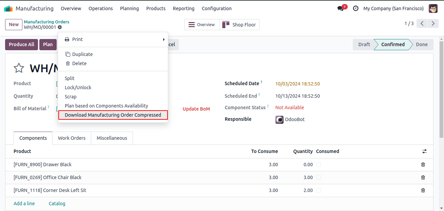Image resolution: width=444 pixels, height=211 pixels.
Task: Click the [FURN_0269] Office Chair Black cell
Action: pyautogui.click(x=47, y=177)
